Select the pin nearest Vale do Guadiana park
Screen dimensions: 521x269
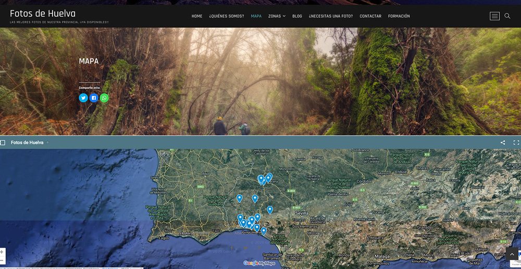click(x=239, y=198)
